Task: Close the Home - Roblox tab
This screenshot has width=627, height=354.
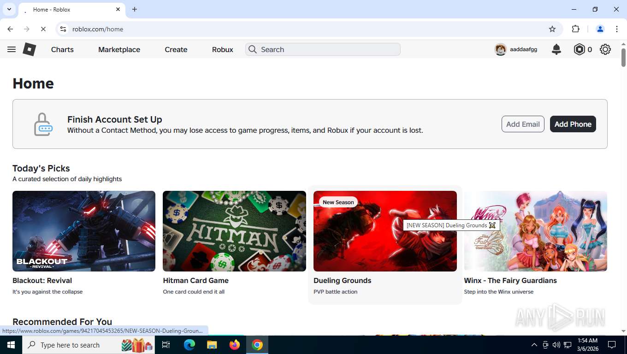Action: [x=118, y=9]
